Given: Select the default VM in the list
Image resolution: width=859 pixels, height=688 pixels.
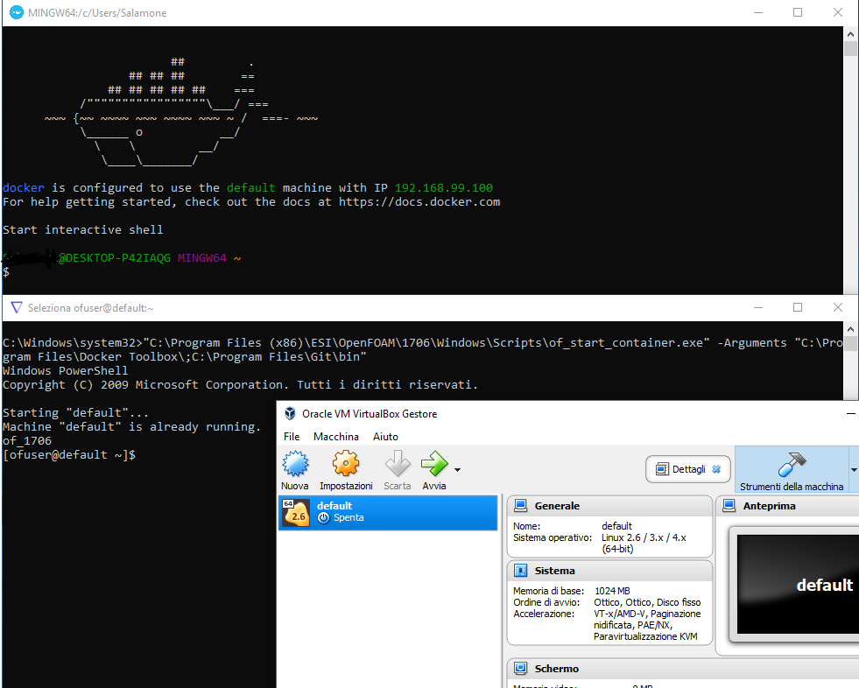Looking at the screenshot, I should (388, 512).
